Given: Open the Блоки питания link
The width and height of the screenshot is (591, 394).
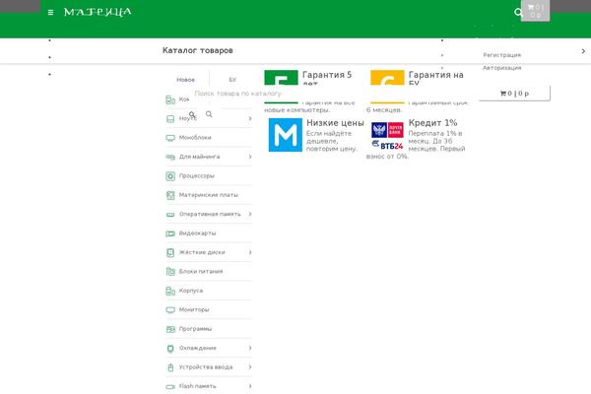Looking at the screenshot, I should point(201,272).
